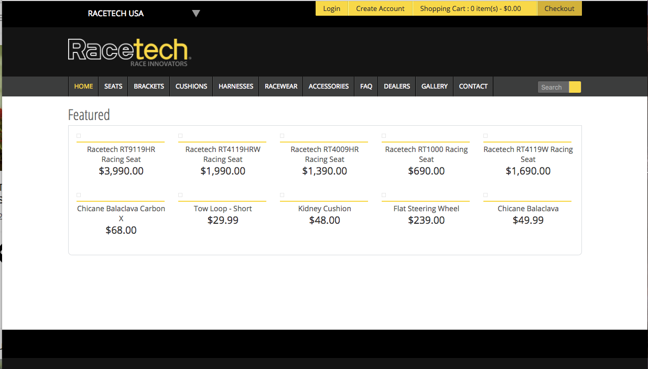Click the RT4119HRW seat image placeholder

pos(180,136)
